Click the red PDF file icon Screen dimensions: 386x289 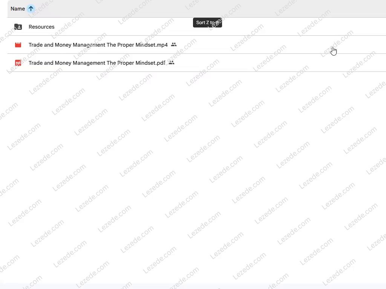pyautogui.click(x=18, y=63)
